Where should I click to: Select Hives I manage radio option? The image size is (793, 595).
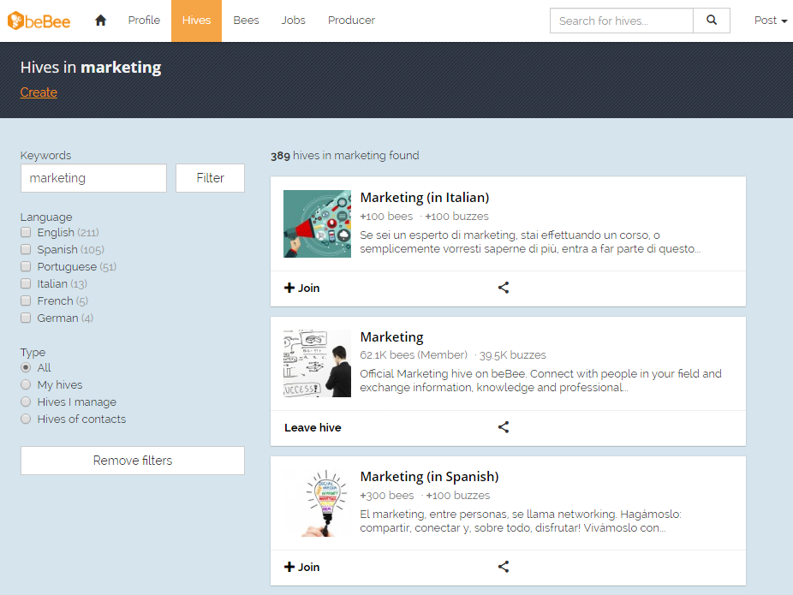(x=26, y=402)
